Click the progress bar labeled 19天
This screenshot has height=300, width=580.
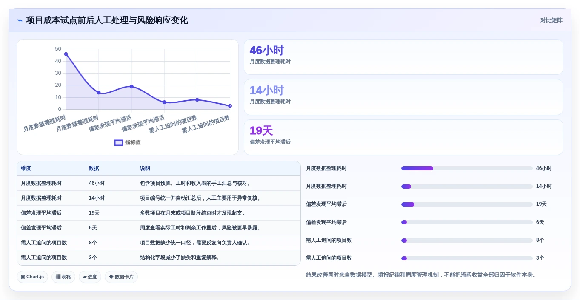pos(467,204)
